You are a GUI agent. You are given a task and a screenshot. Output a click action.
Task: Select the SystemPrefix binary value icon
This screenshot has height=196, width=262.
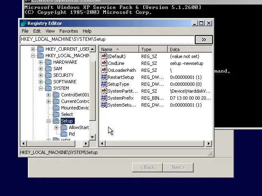104,98
